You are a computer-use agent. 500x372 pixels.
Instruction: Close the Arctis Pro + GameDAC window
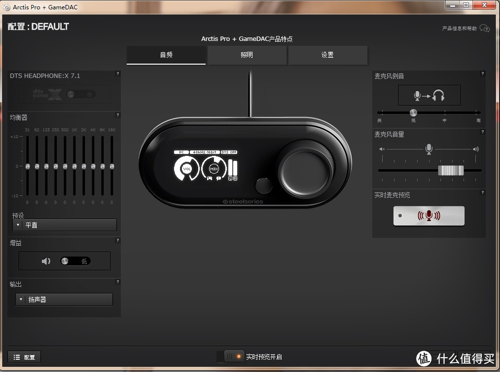click(484, 5)
